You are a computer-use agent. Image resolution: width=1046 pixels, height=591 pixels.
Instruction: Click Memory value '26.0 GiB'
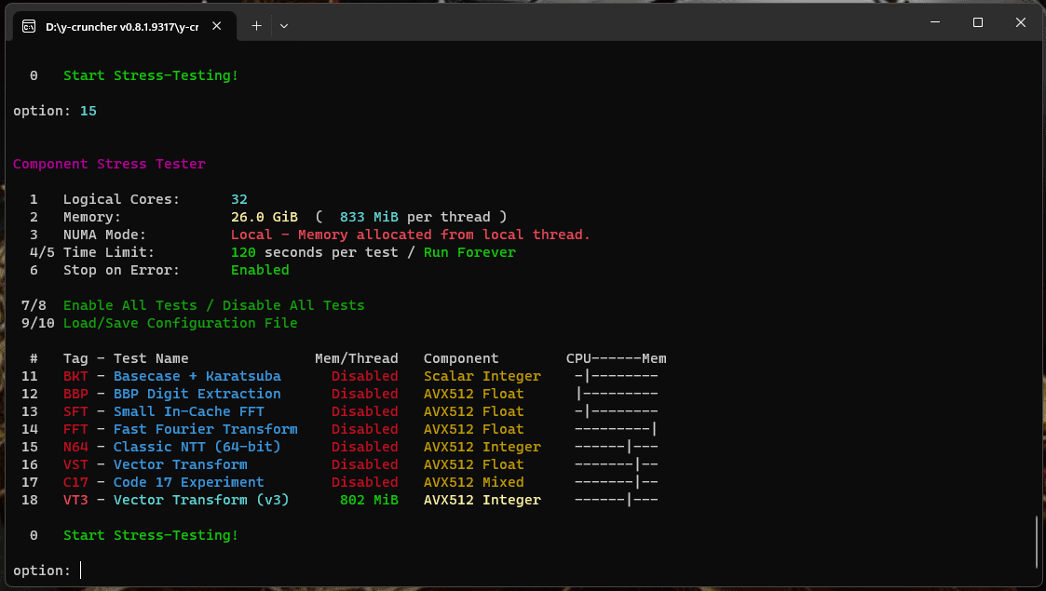click(x=265, y=217)
